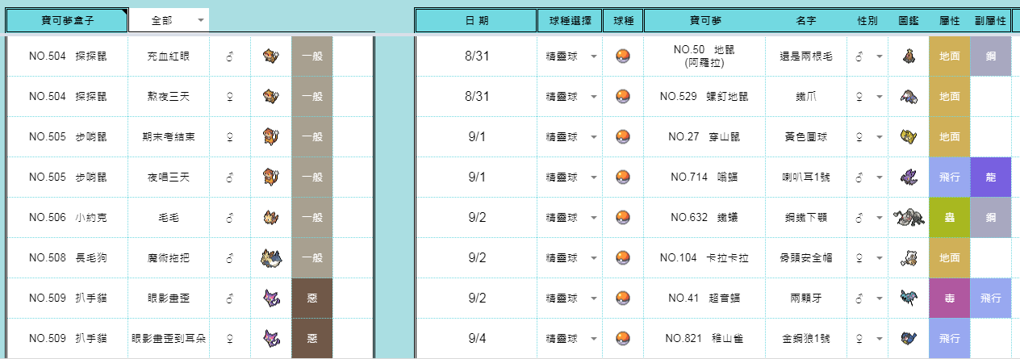Select the Durant sprite in 鋼鐵下顎 row
Screen dimensions: 1020x359
coord(907,217)
